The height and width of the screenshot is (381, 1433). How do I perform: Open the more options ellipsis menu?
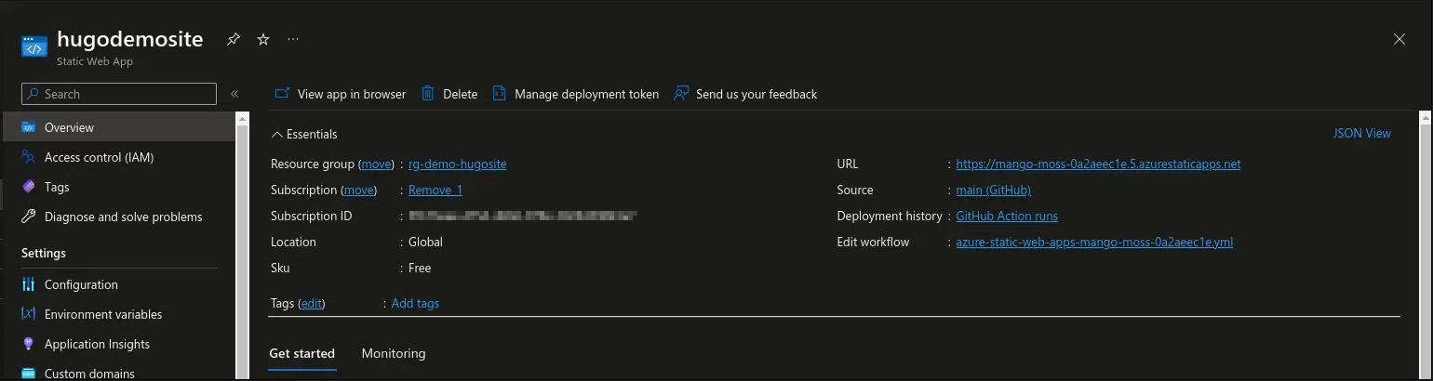(x=293, y=40)
